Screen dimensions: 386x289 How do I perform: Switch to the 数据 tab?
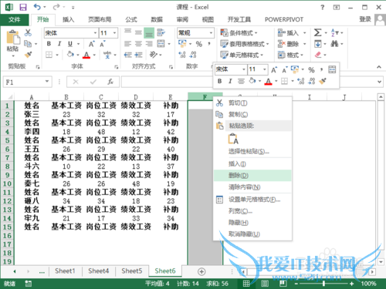point(157,19)
